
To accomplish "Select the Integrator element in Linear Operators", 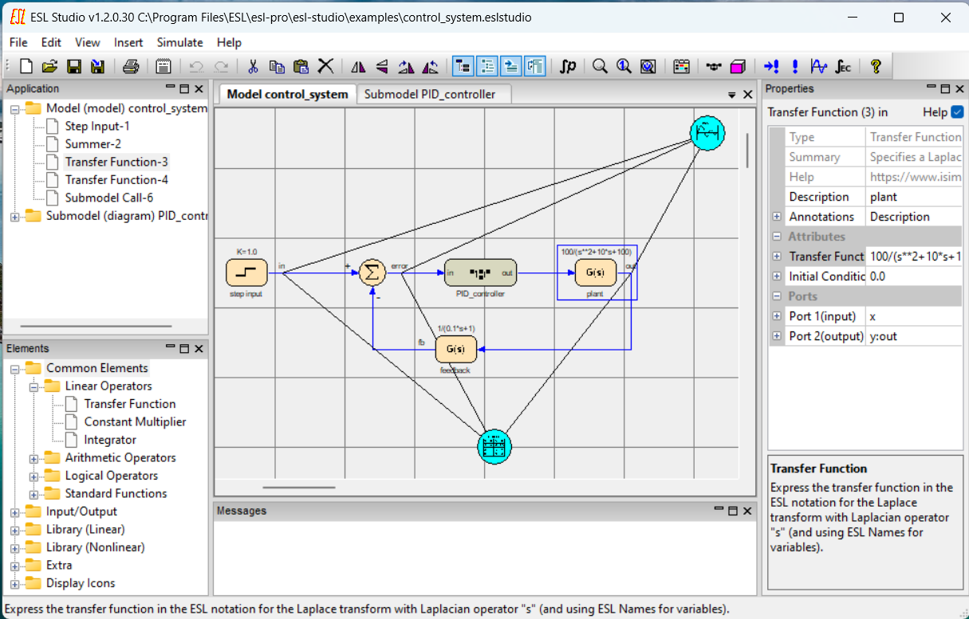I will pyautogui.click(x=110, y=440).
